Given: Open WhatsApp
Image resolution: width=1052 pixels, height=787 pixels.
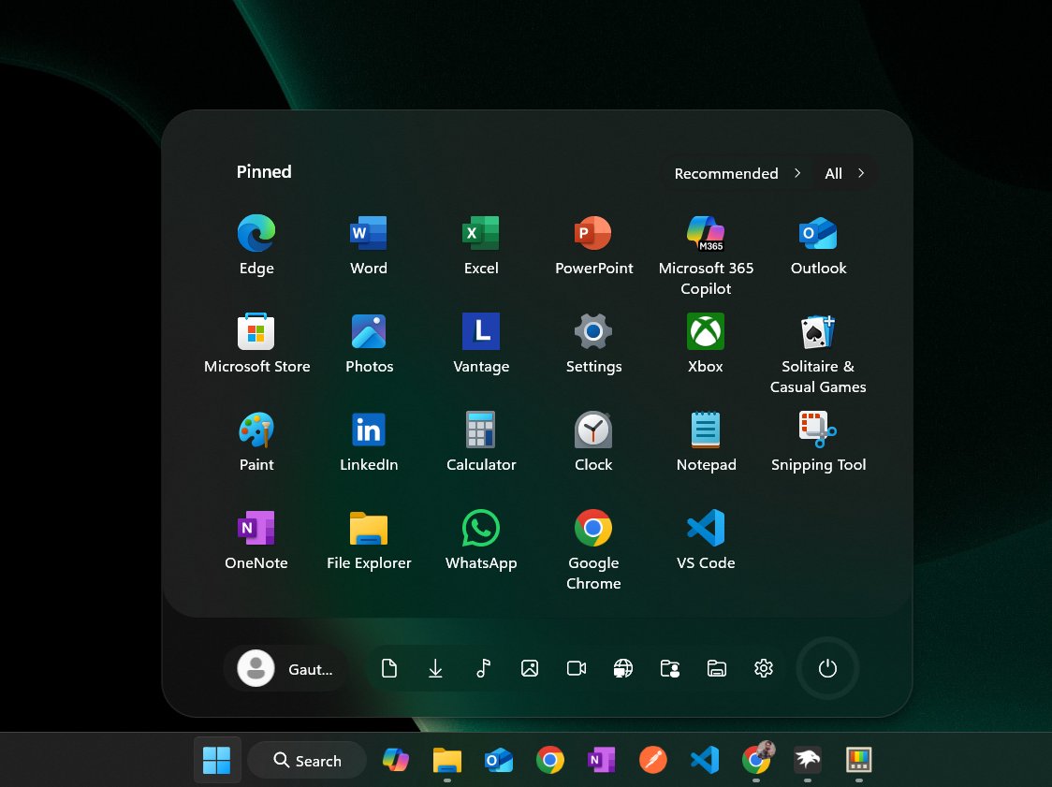Looking at the screenshot, I should (480, 540).
